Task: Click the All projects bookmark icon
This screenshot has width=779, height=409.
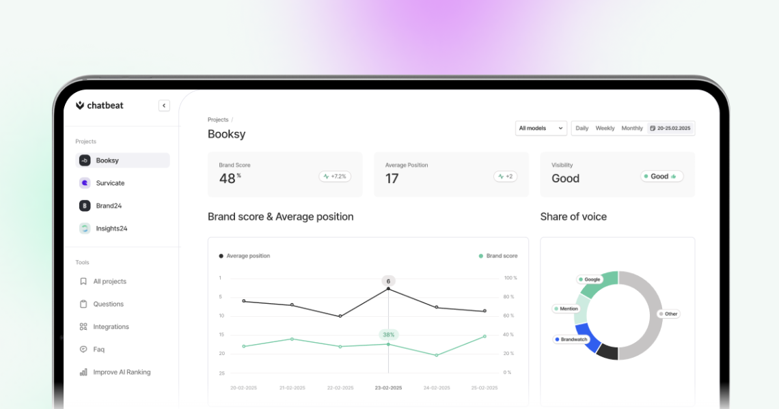Action: click(x=83, y=281)
